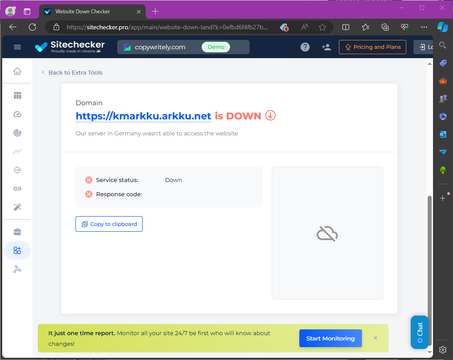Click Copy to clipboard button

(x=109, y=224)
